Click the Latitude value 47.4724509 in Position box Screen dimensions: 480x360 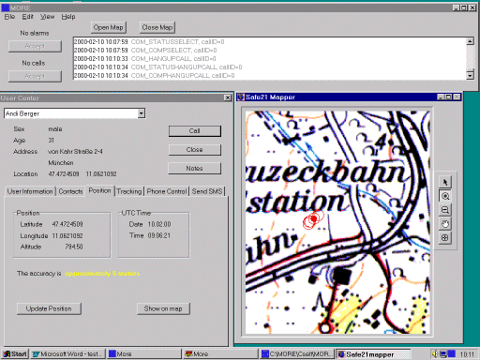pyautogui.click(x=67, y=224)
